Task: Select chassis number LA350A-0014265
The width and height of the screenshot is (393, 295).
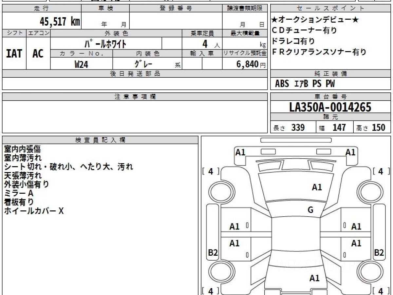Action: coord(330,107)
